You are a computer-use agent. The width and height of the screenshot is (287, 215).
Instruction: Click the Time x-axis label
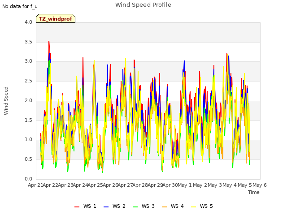click(x=254, y=192)
